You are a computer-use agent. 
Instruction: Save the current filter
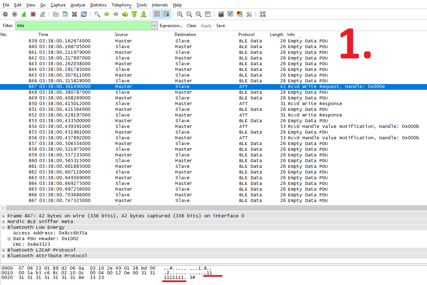(x=221, y=26)
